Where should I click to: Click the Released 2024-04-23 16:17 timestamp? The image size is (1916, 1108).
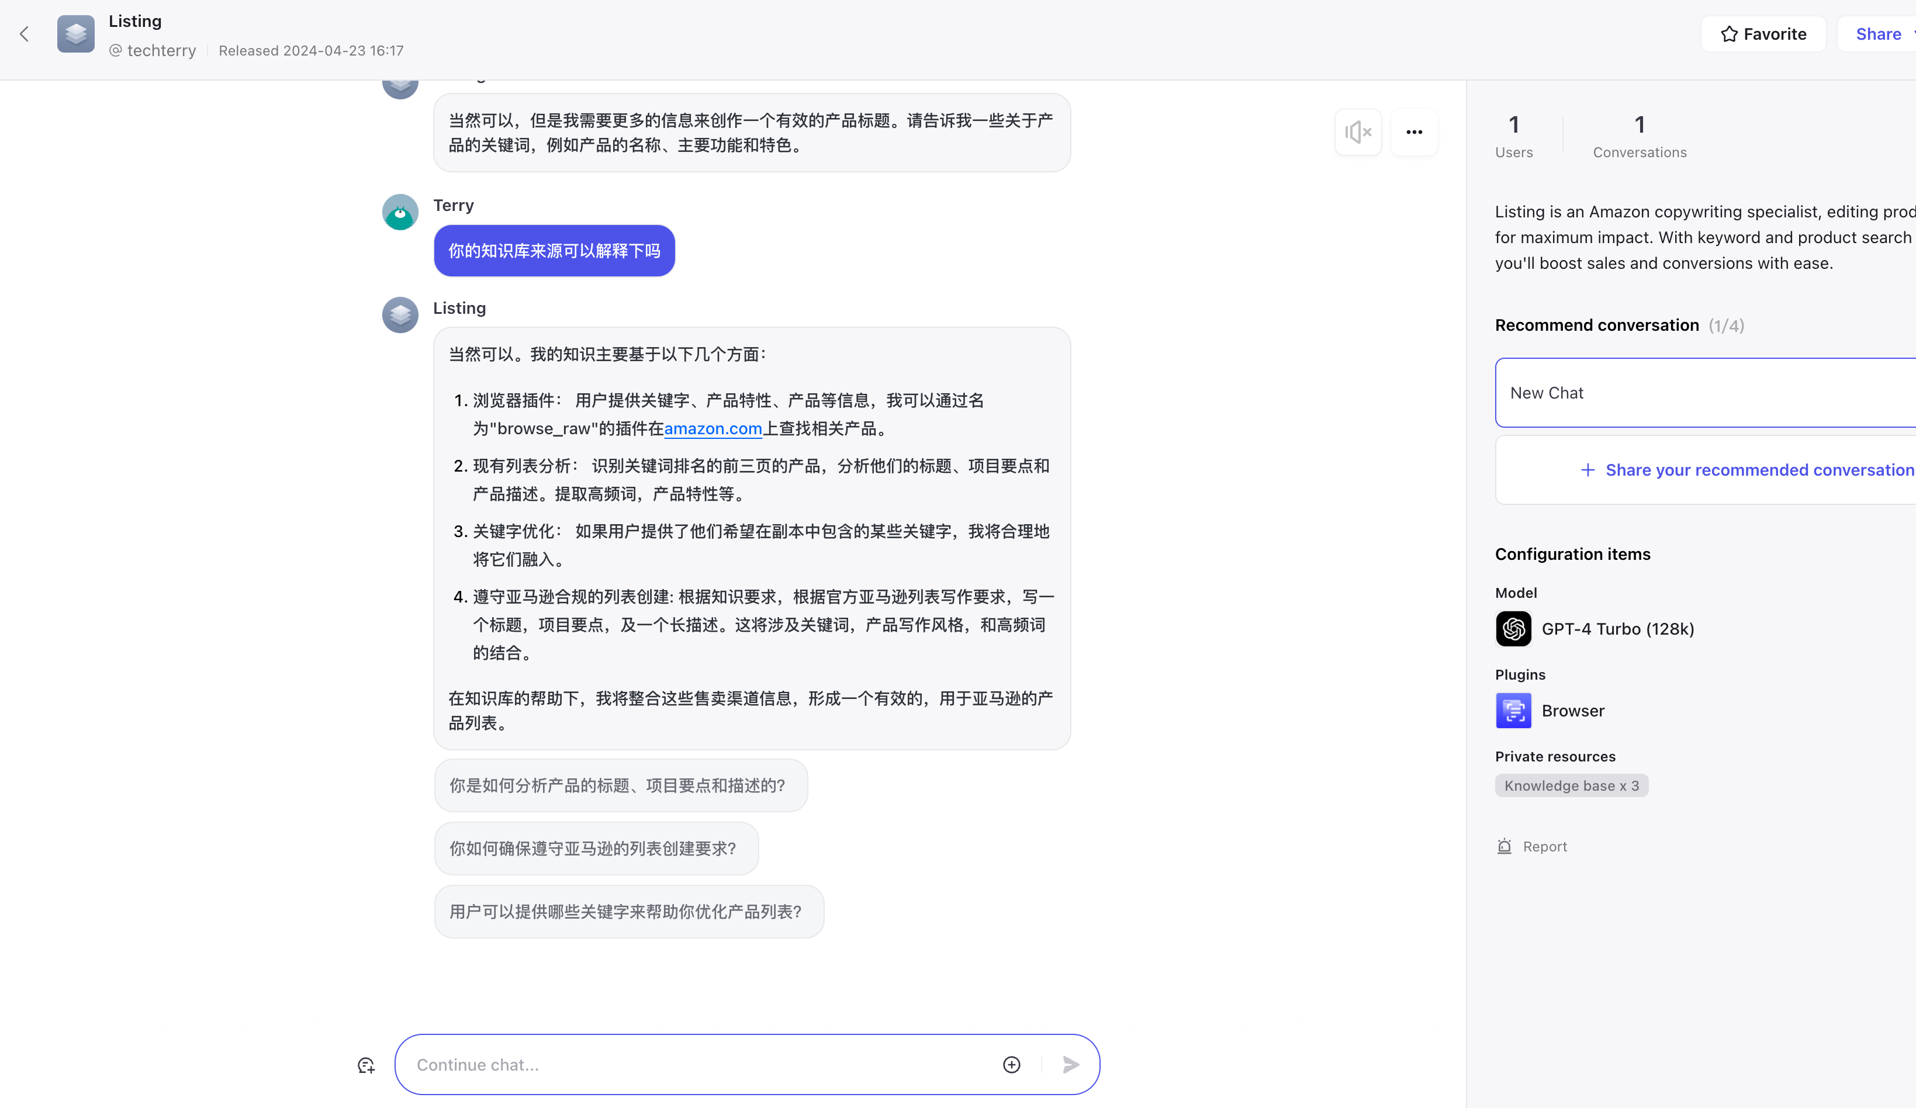[x=311, y=50]
